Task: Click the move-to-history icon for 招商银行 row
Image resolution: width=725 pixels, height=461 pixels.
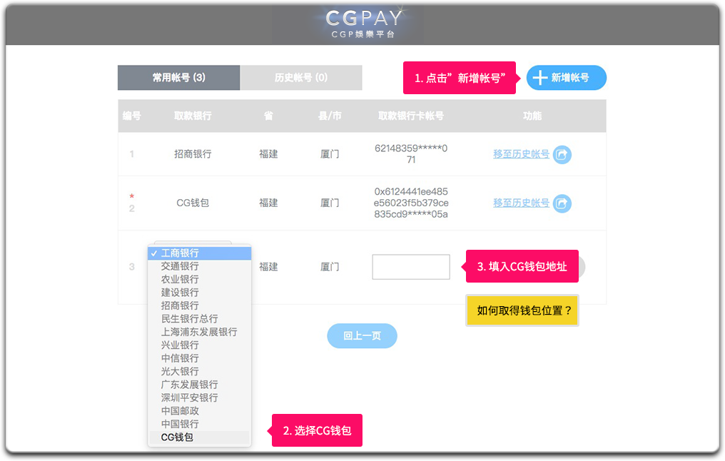Action: pos(562,154)
